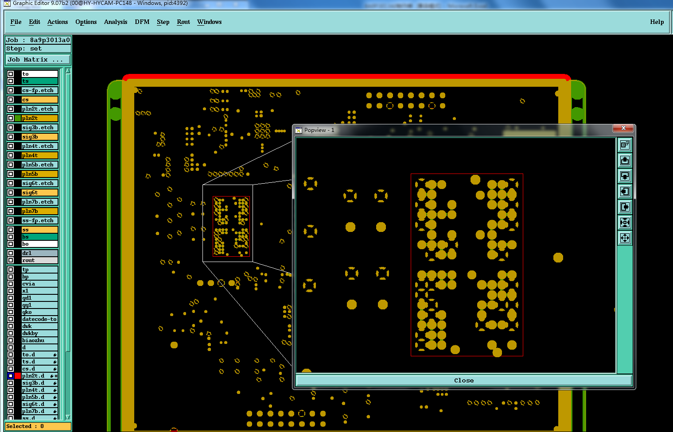
Task: Close the Popview window with Close button
Action: click(x=463, y=380)
